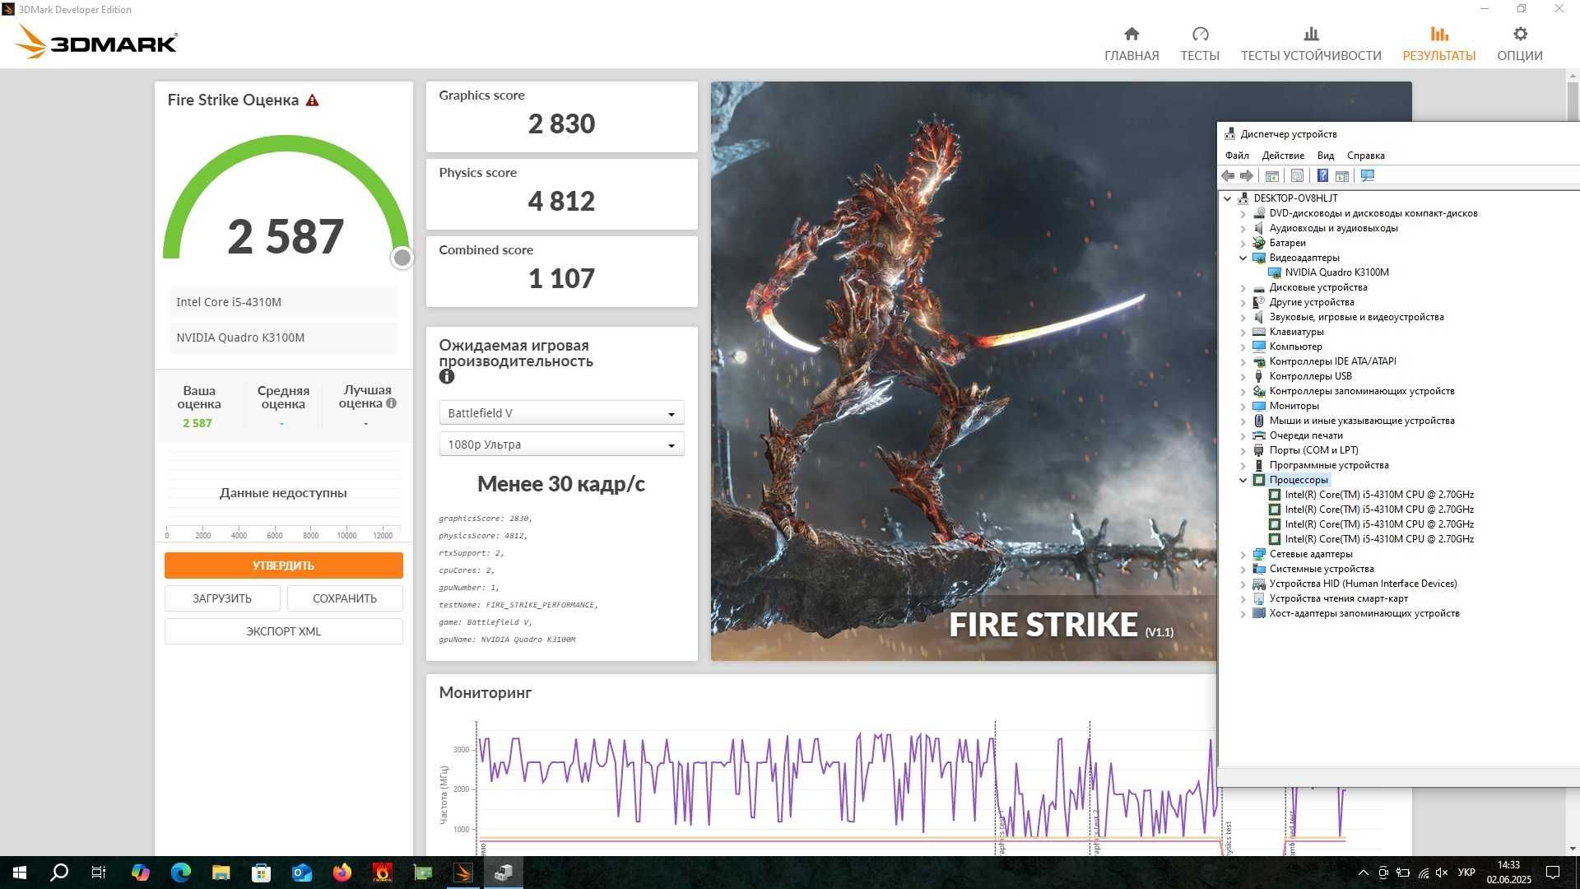Open Вид menu in Device Manager

1326,156
